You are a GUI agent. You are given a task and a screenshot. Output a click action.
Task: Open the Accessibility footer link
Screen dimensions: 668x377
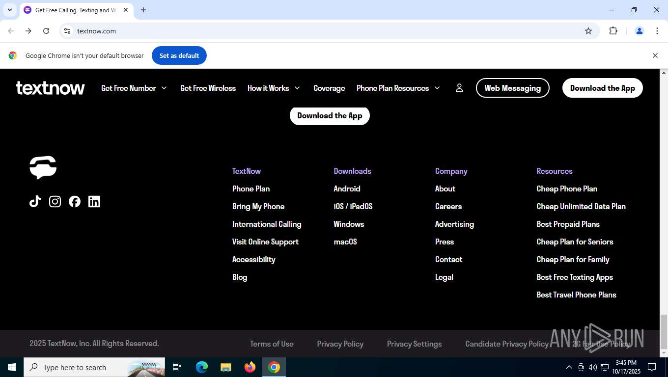click(254, 259)
